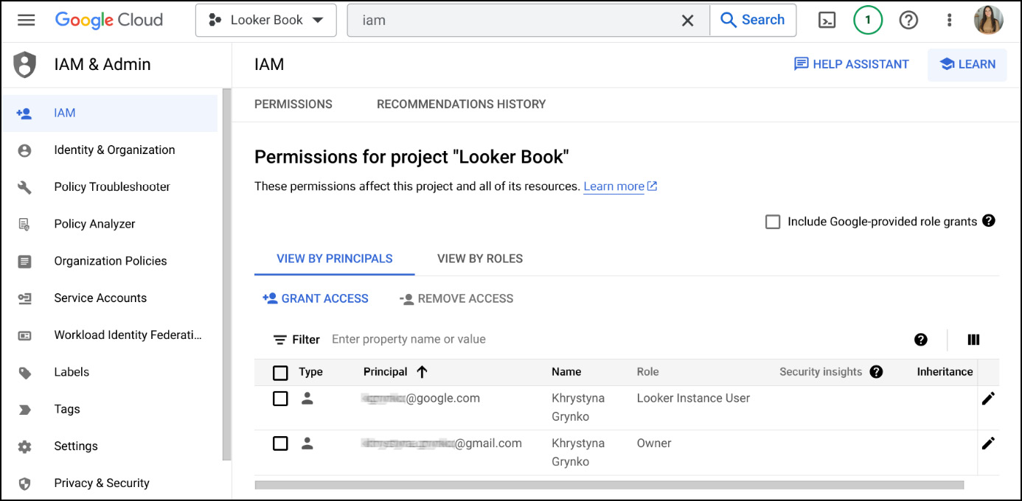Select the google.com principal row checkbox
1022x501 pixels.
tap(280, 399)
